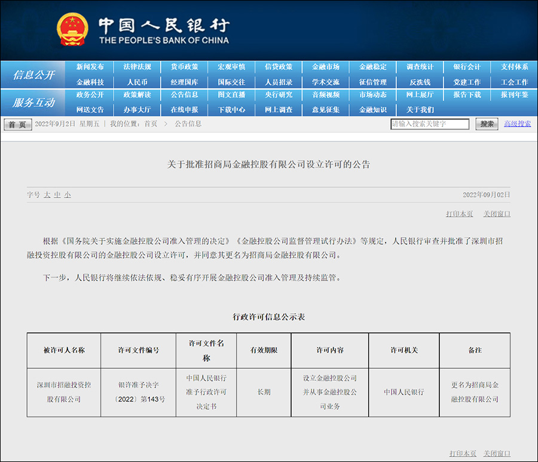538x462 pixels.
Task: Open 国际交往 section
Action: [231, 82]
